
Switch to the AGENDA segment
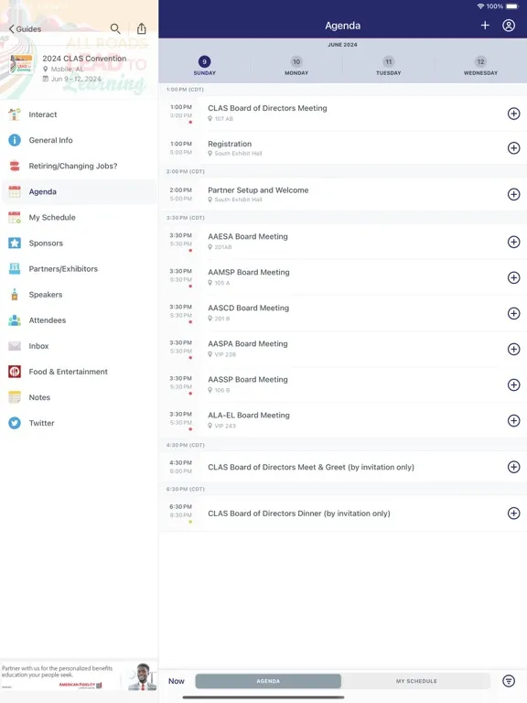click(268, 681)
